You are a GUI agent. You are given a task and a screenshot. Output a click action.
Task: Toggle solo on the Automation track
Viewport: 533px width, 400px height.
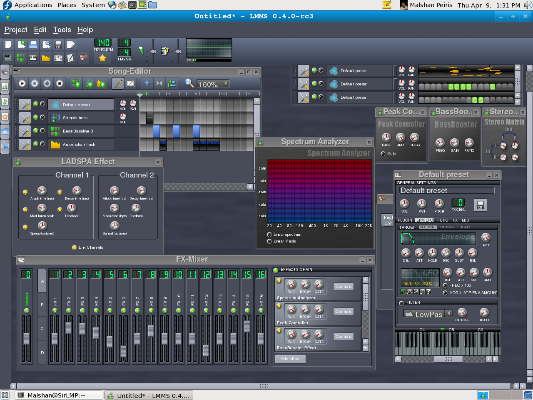[42, 145]
